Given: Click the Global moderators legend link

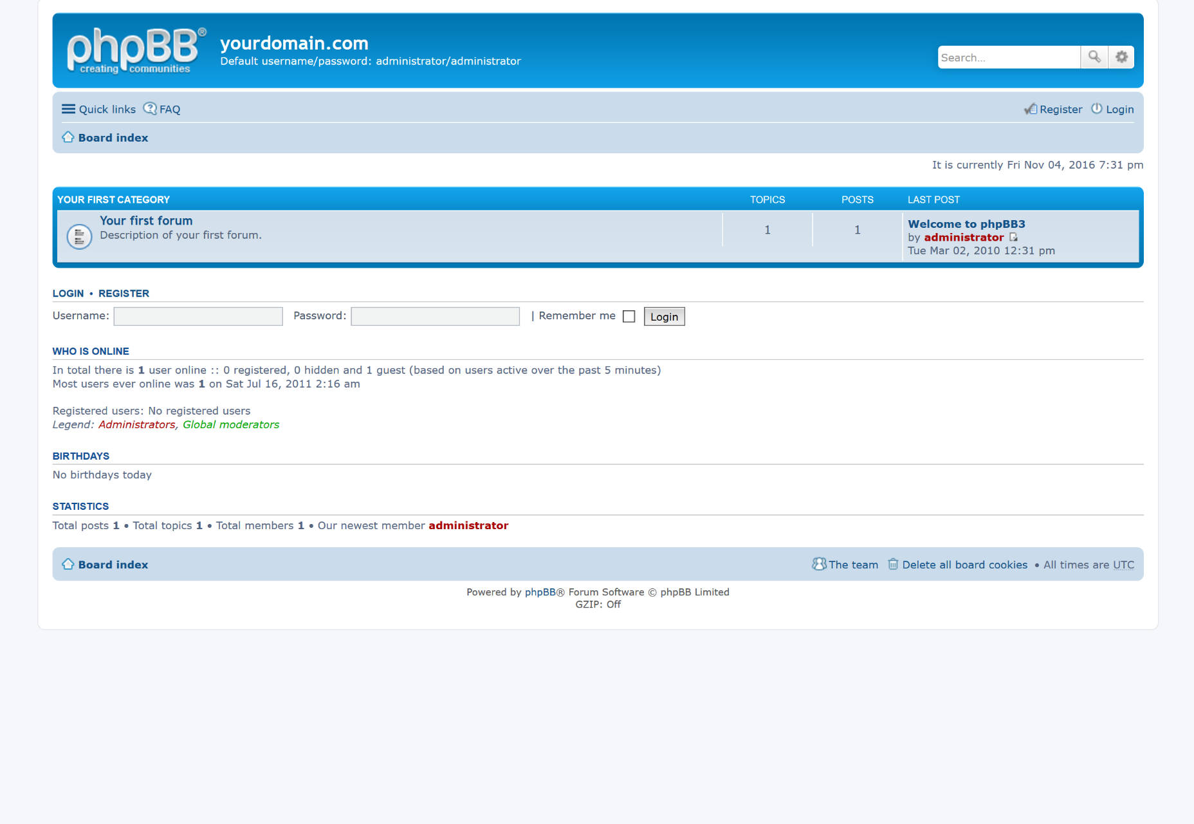Looking at the screenshot, I should pyautogui.click(x=231, y=424).
